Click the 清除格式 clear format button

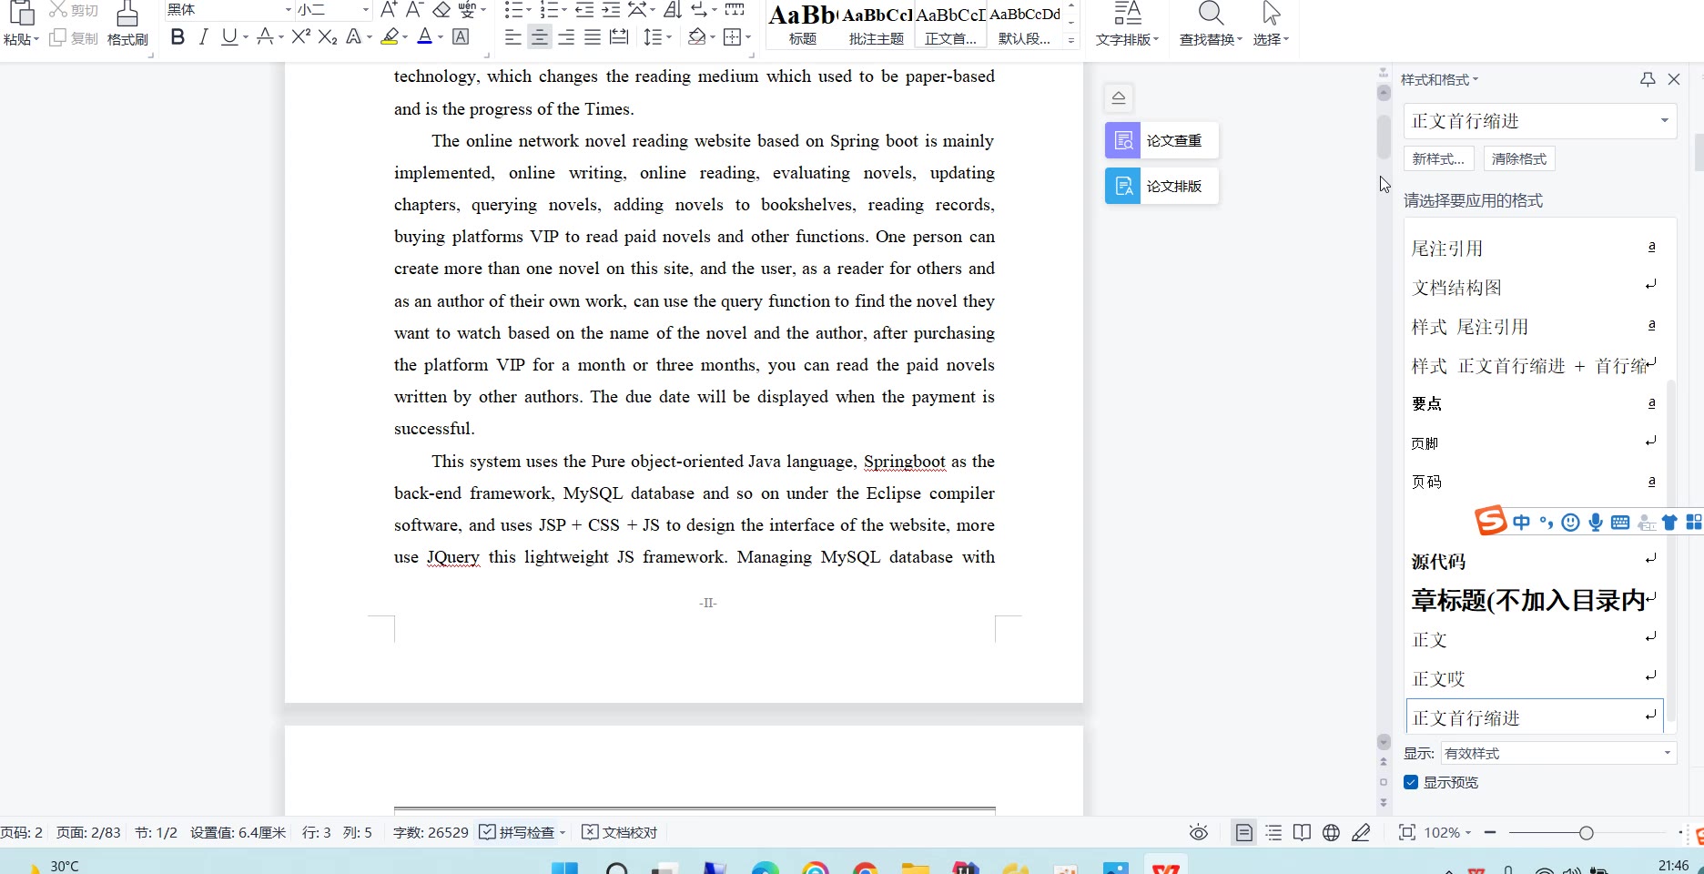pyautogui.click(x=1518, y=158)
